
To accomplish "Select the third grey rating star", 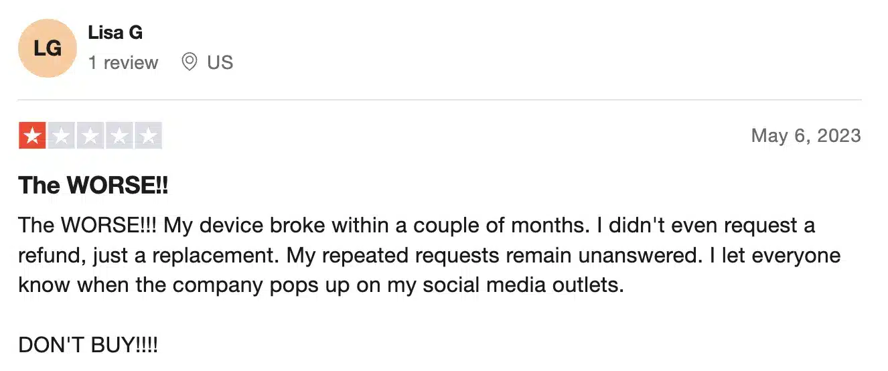I will point(90,137).
